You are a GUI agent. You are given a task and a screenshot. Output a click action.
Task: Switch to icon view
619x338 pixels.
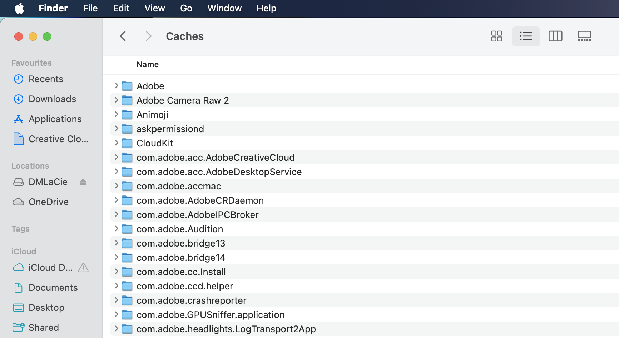click(x=497, y=36)
